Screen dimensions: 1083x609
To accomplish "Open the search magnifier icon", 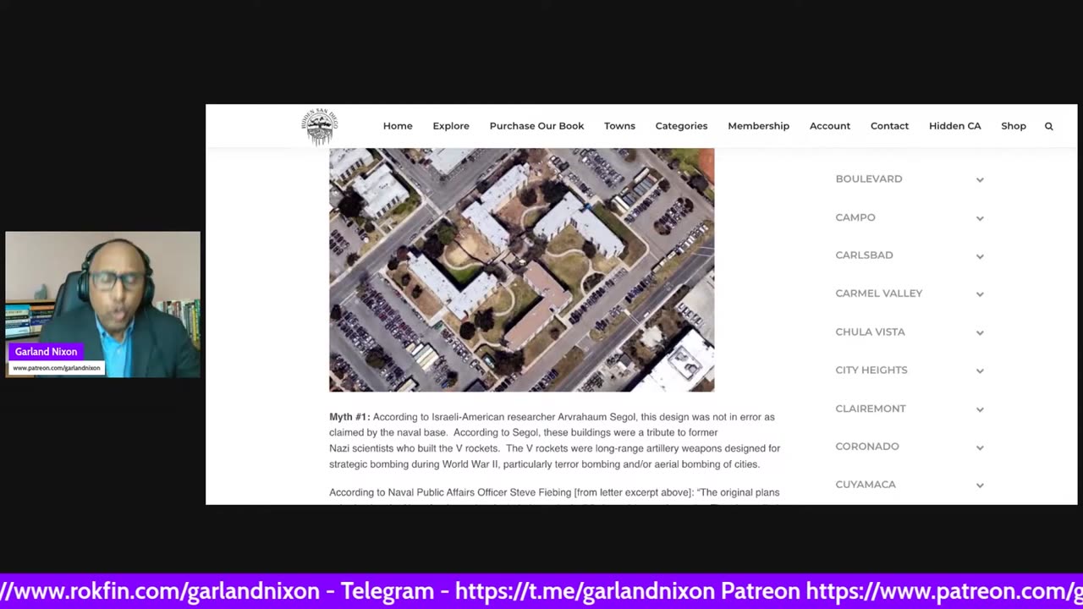I will (x=1049, y=126).
